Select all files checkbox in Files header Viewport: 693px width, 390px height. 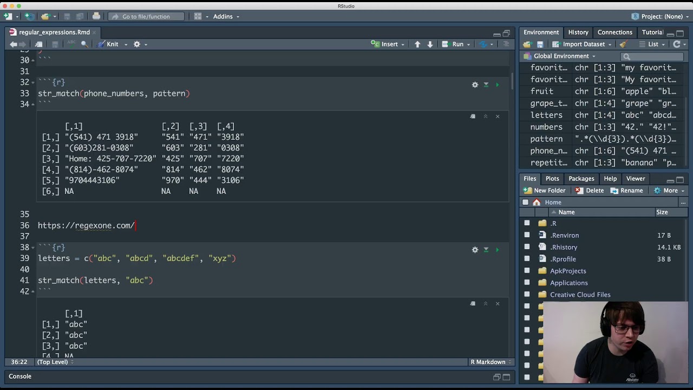tap(525, 202)
